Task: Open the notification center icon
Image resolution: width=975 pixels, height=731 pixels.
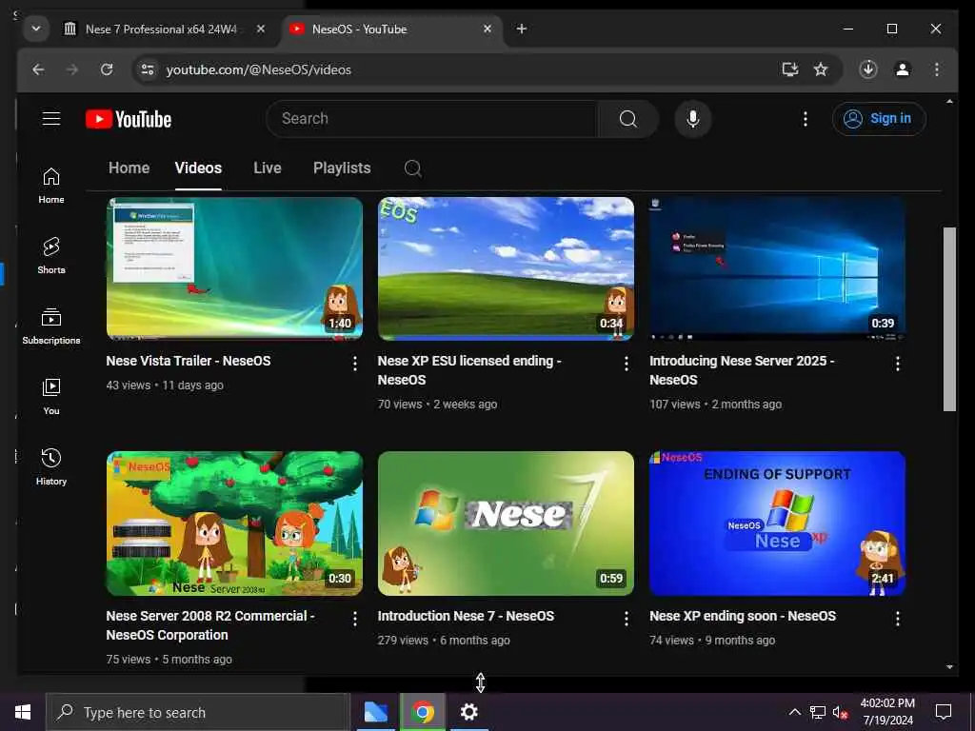Action: (944, 712)
